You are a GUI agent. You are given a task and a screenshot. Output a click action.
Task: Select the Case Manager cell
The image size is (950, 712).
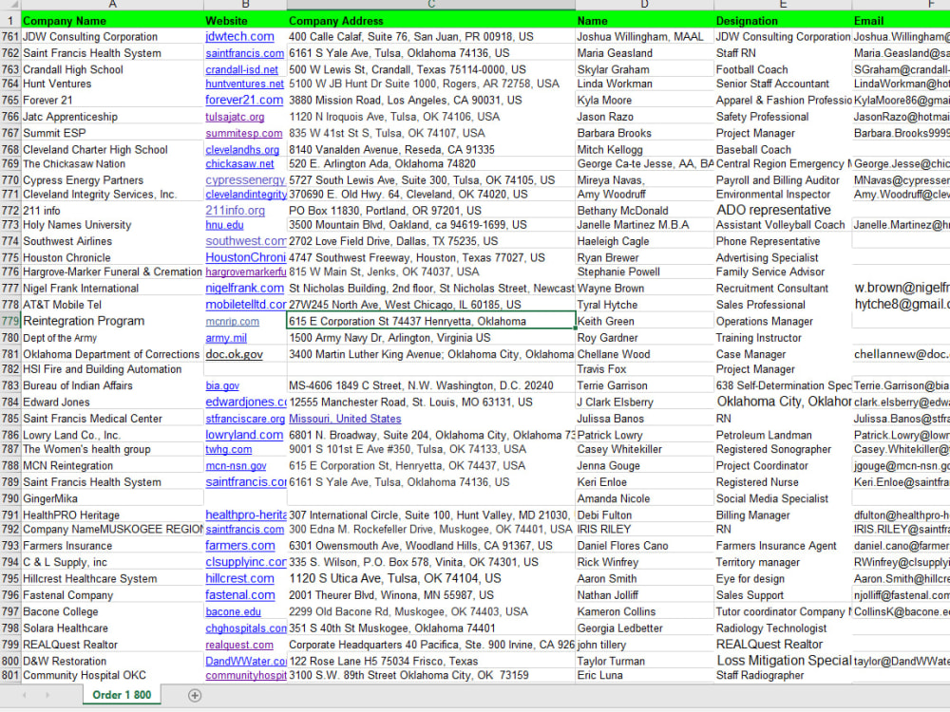[x=783, y=354]
